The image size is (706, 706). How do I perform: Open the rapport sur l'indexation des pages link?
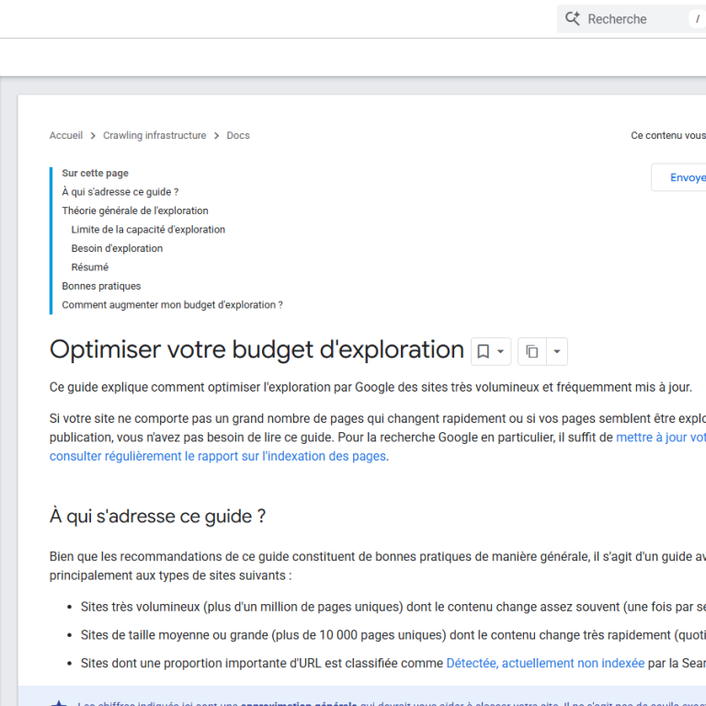pos(218,456)
